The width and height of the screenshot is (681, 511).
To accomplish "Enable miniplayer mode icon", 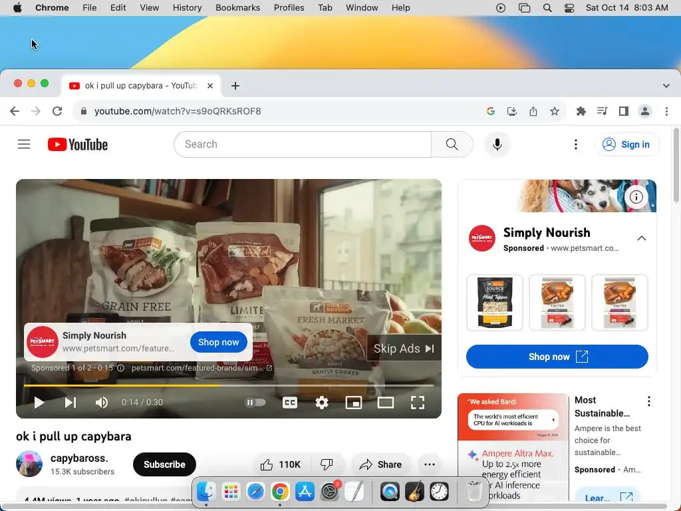I will (x=354, y=403).
